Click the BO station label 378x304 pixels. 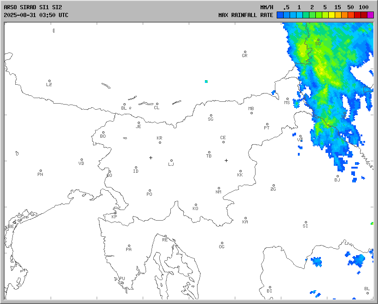[x=103, y=136]
